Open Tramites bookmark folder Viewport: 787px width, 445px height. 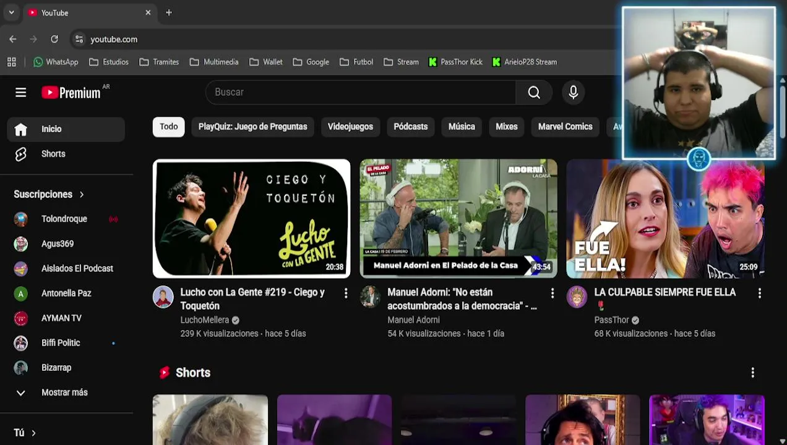tap(159, 62)
